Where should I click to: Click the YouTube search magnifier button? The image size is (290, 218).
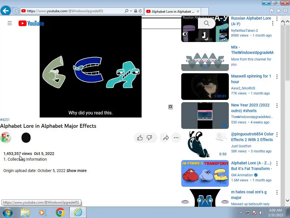click(x=206, y=23)
